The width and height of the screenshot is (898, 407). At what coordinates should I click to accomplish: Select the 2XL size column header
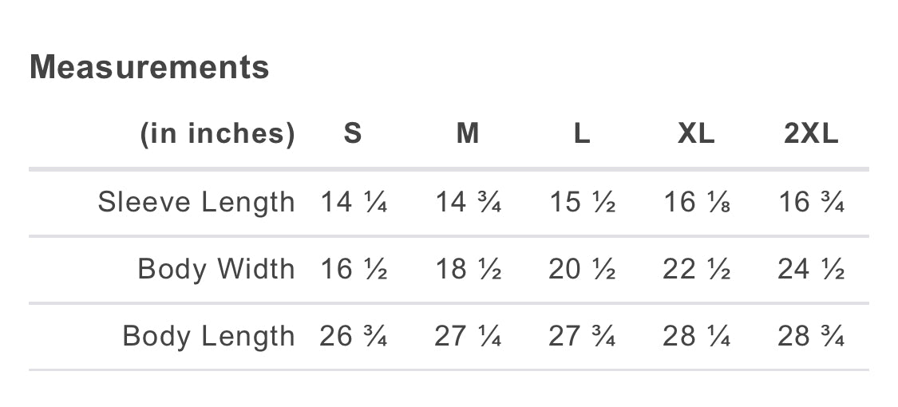point(811,134)
